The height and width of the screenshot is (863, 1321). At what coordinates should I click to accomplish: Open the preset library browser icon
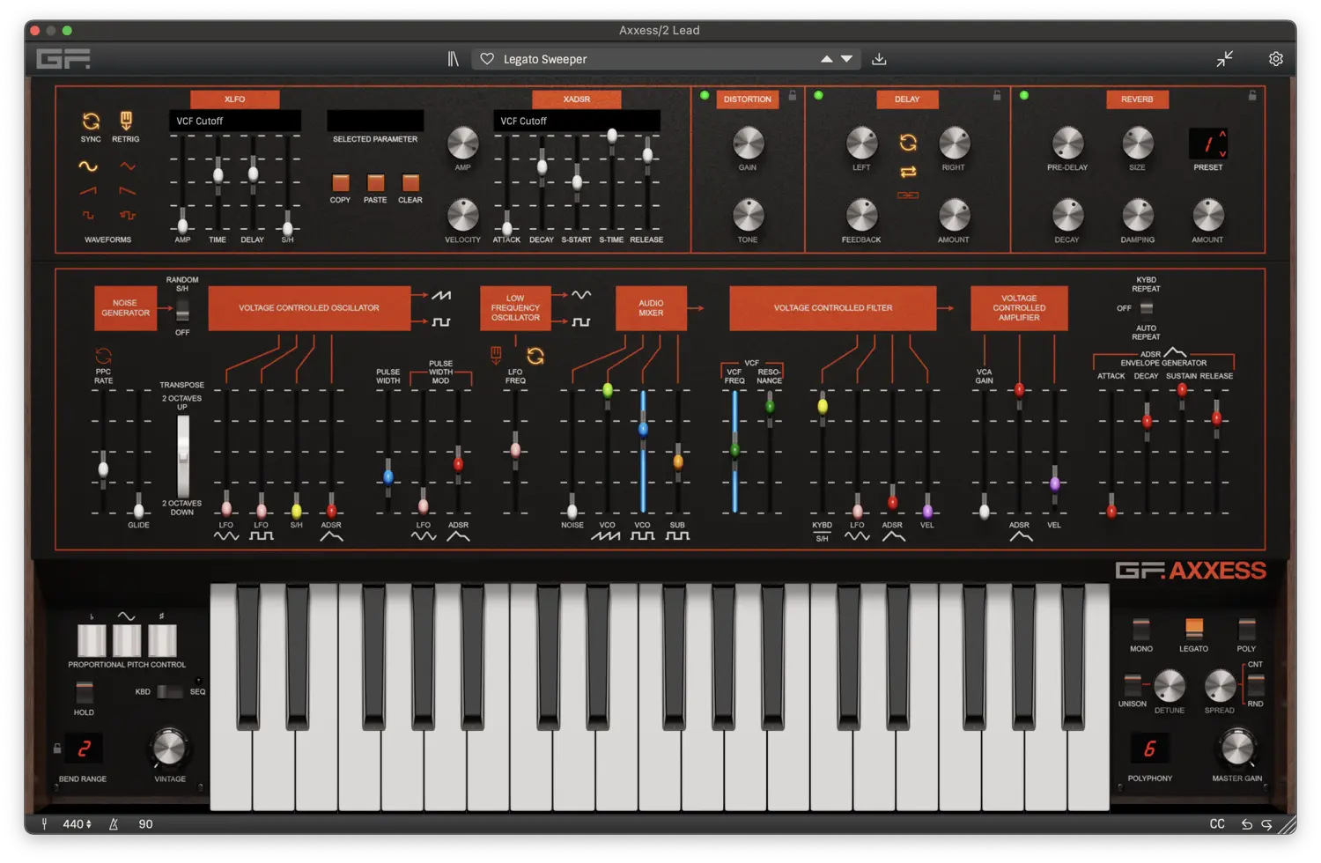tap(453, 59)
